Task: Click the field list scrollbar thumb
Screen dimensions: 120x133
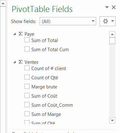Action: click(x=112, y=40)
